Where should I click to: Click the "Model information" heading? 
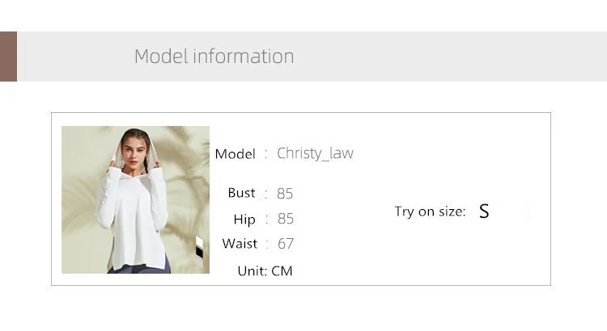click(214, 57)
